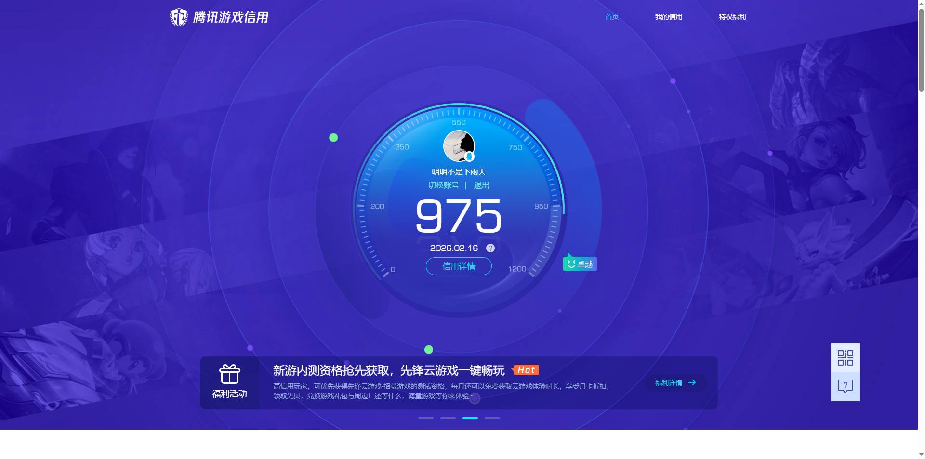Click the 福利详情 button
The height and width of the screenshot is (459, 925).
click(x=675, y=382)
